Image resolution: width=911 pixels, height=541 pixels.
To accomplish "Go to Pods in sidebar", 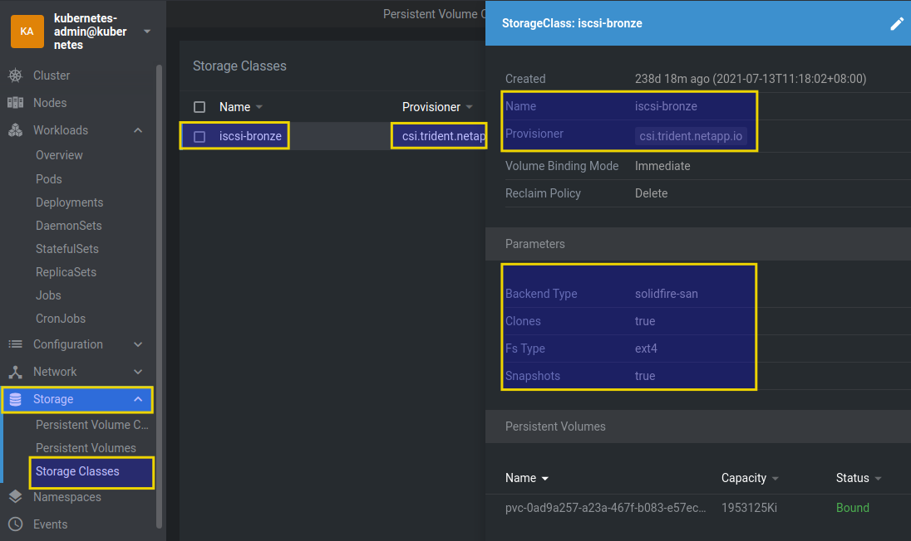I will (x=49, y=179).
